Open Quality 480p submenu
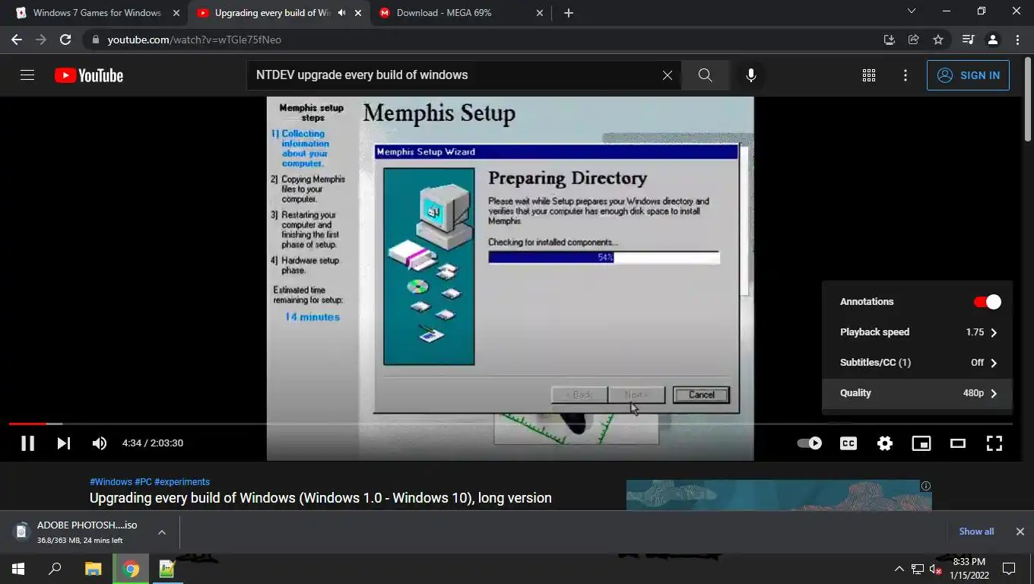Viewport: 1034px width, 584px height. [x=917, y=393]
